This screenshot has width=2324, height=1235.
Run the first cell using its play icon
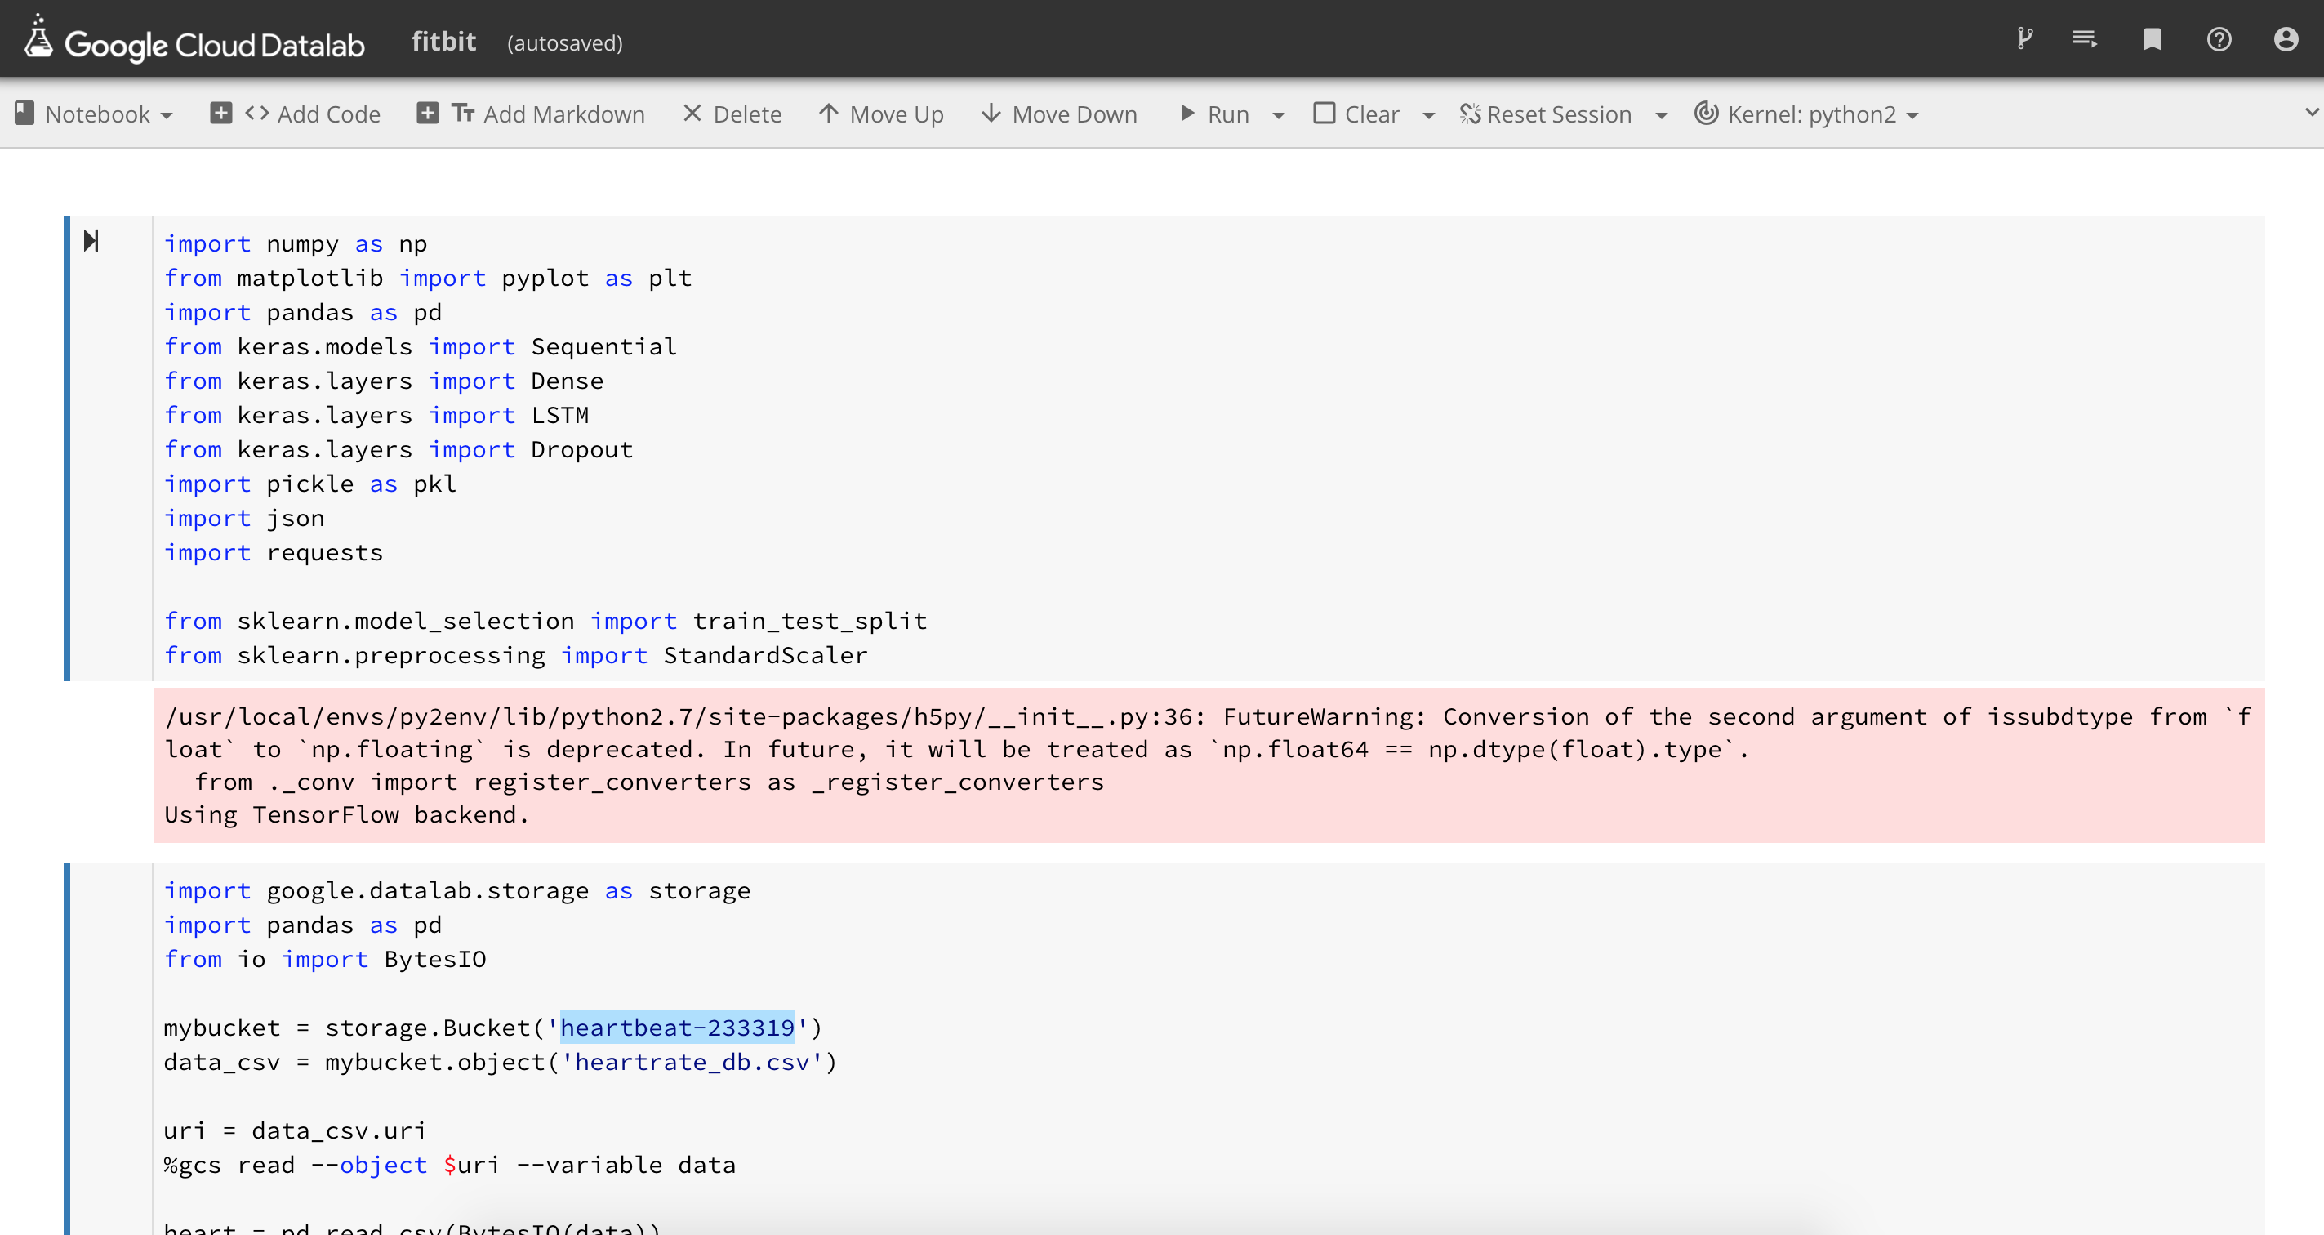coord(91,241)
